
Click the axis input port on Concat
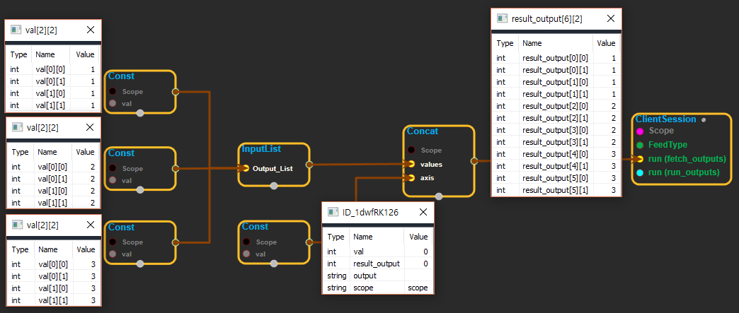pyautogui.click(x=411, y=177)
